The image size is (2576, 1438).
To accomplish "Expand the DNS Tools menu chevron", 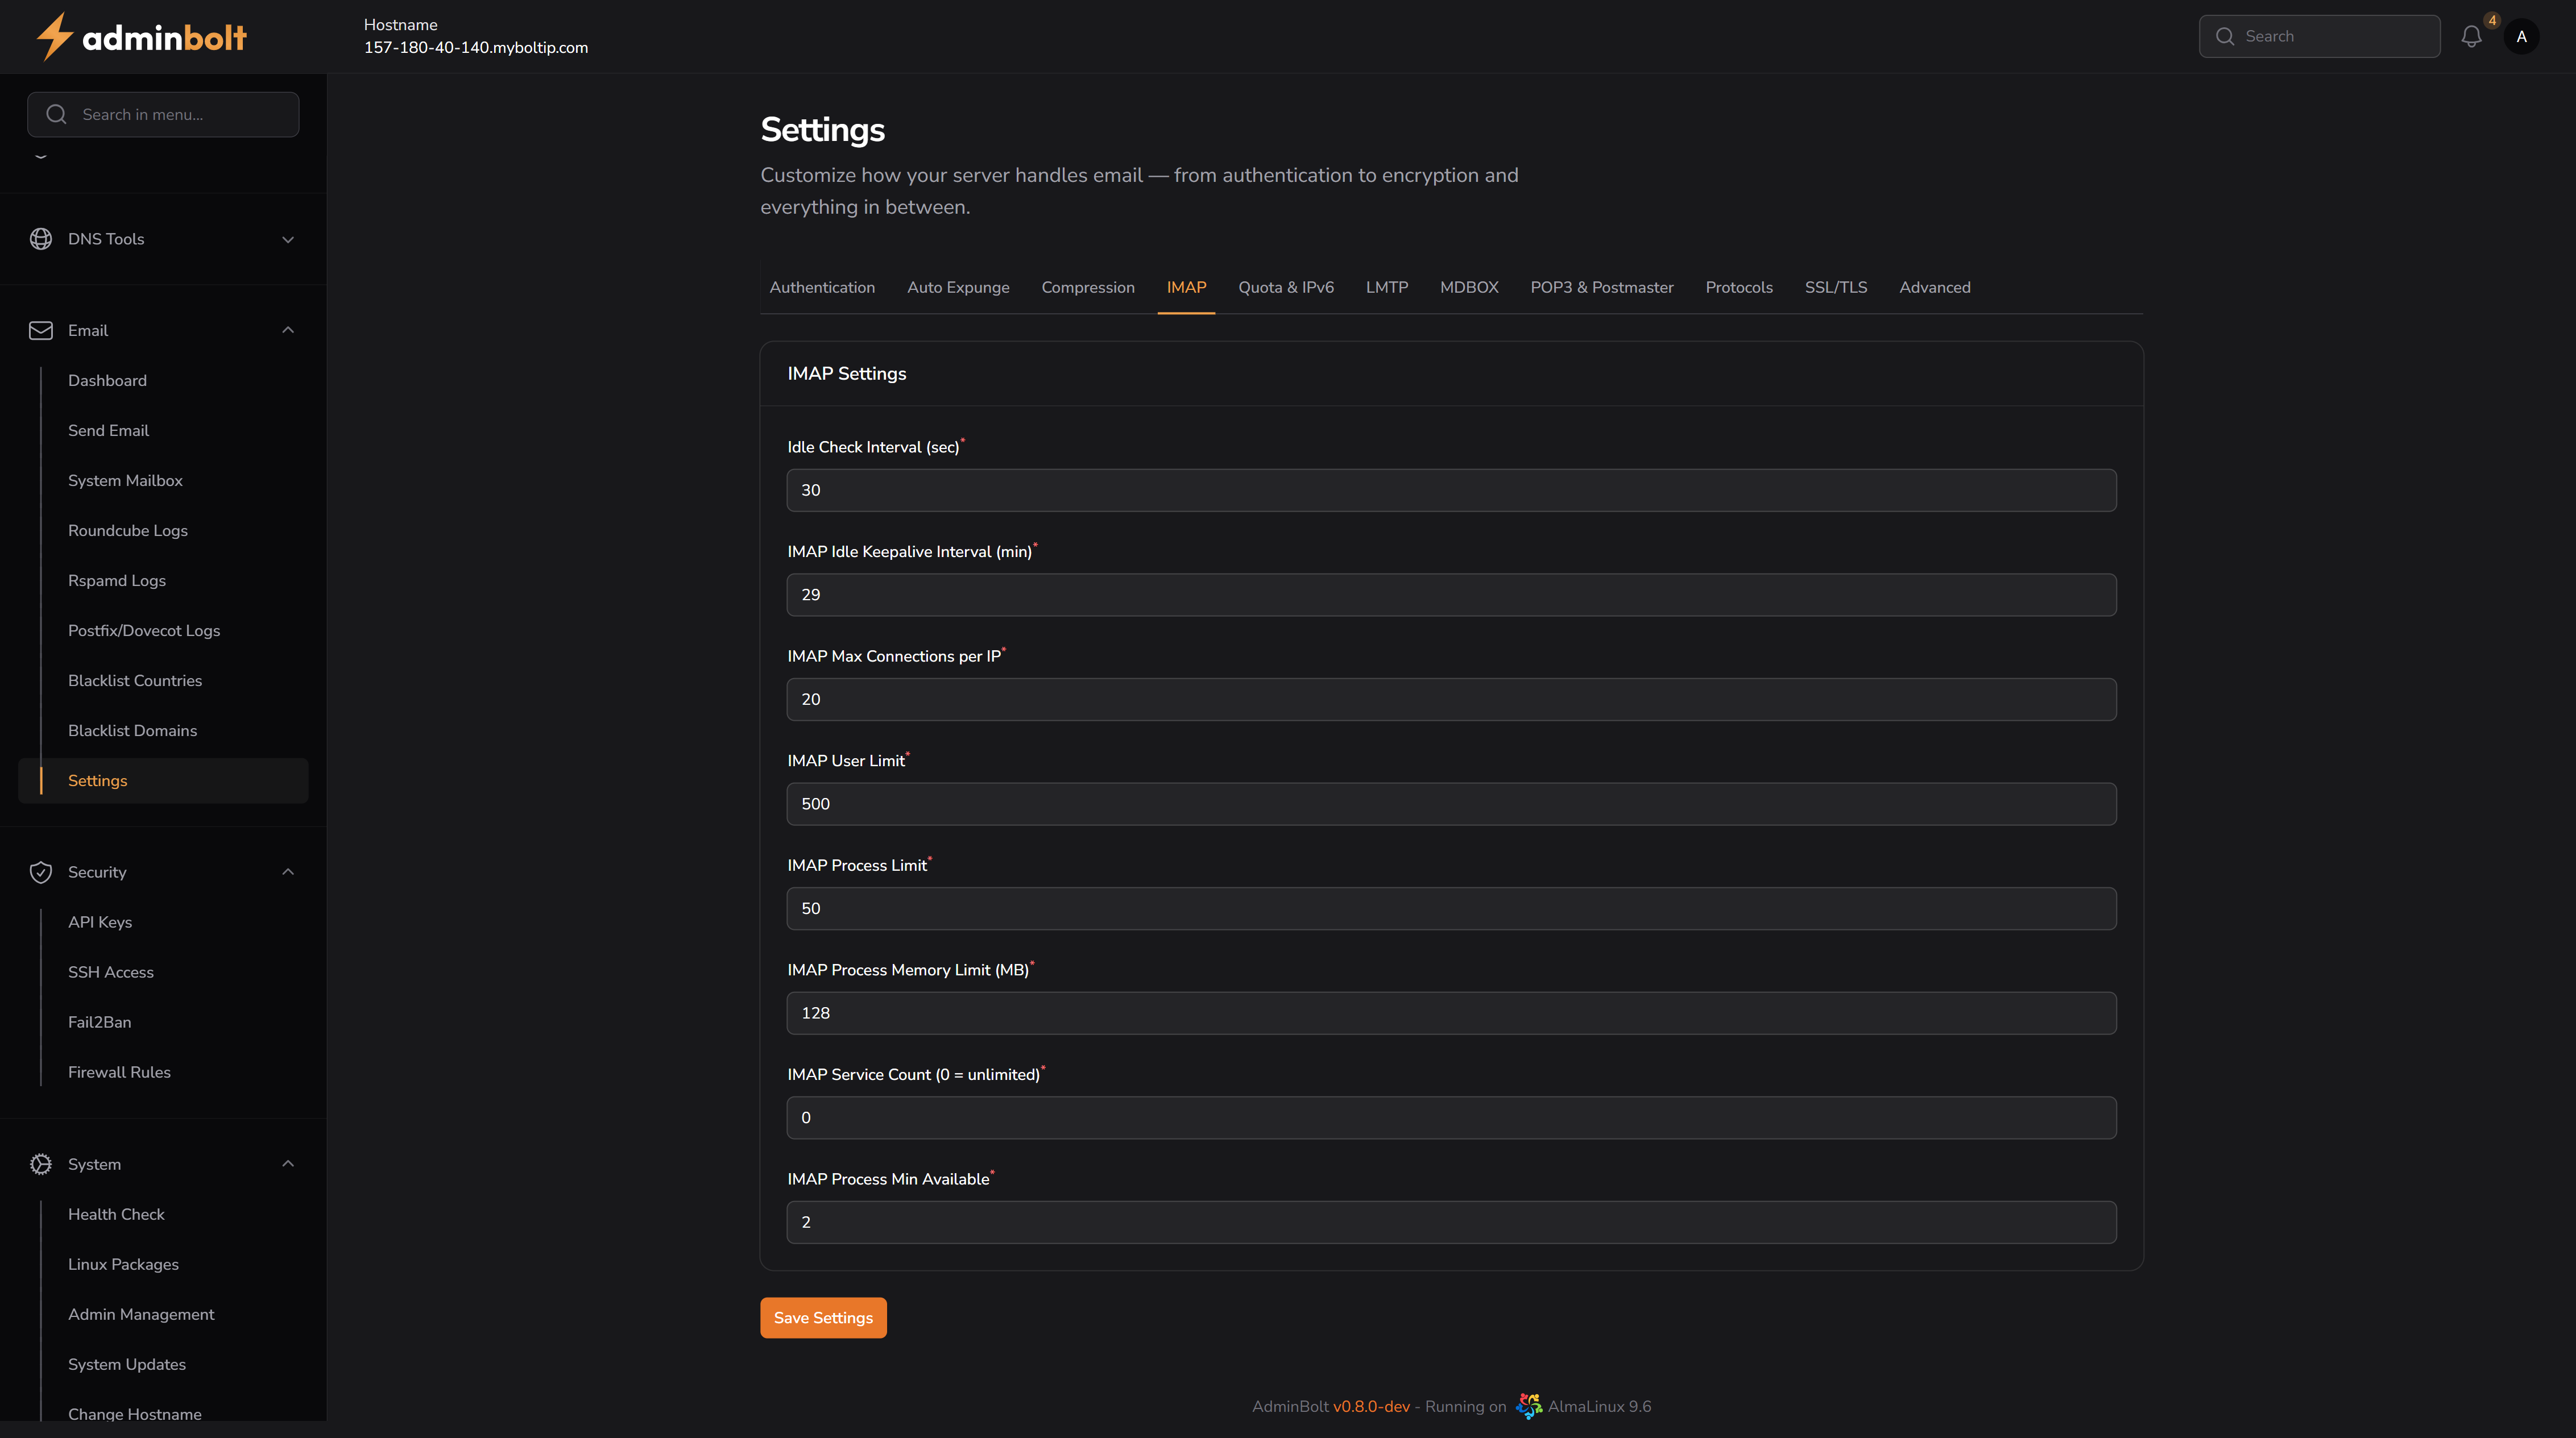I will 288,240.
